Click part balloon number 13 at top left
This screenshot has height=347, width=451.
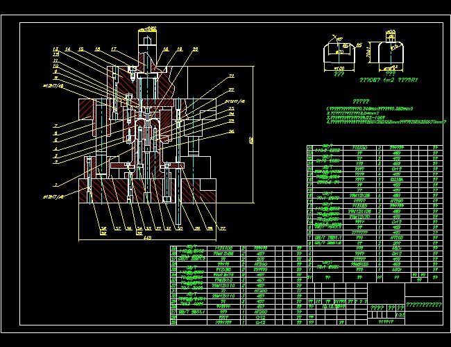55,49
